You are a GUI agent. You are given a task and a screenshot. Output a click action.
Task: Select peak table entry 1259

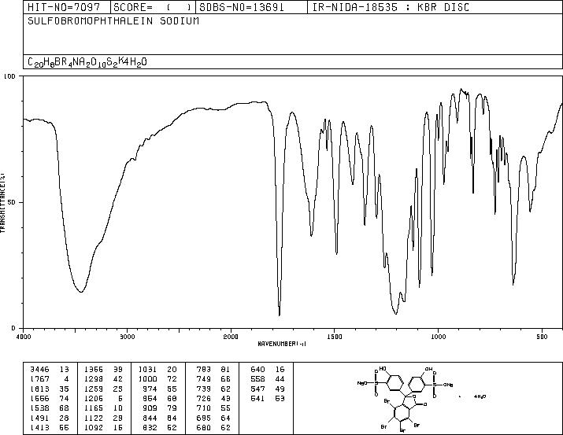pos(103,389)
